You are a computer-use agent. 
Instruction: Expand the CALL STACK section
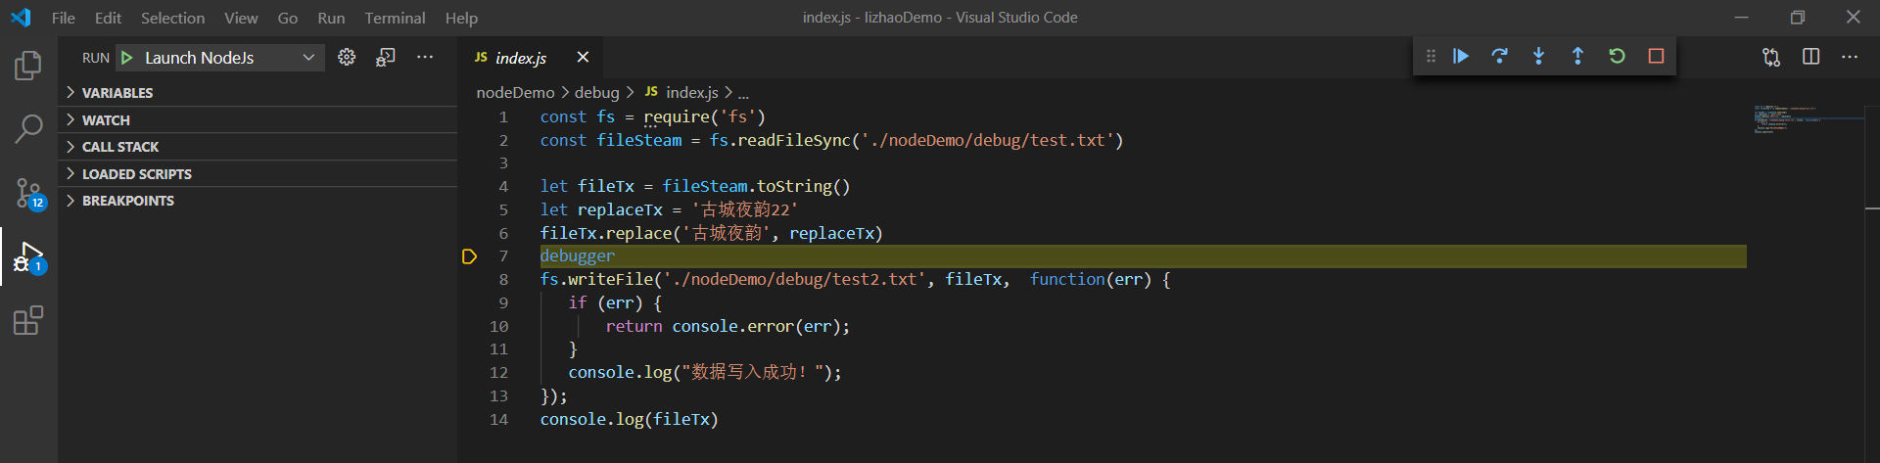point(119,147)
